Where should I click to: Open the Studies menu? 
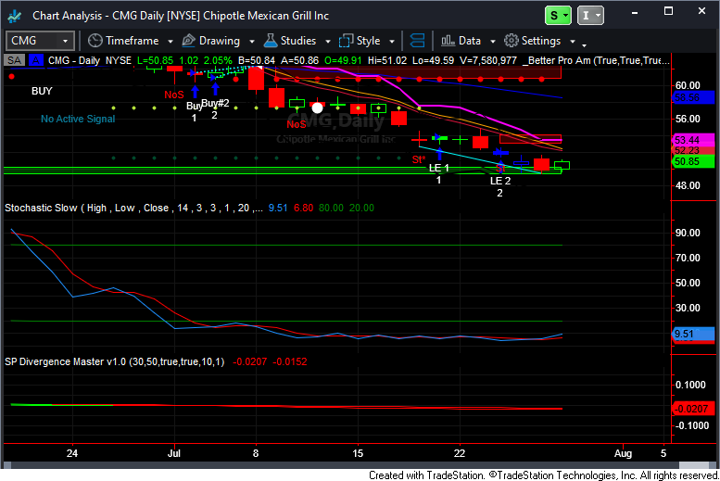[x=298, y=41]
